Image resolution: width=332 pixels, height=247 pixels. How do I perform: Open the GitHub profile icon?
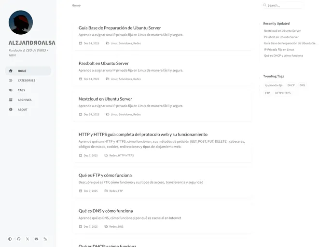19,239
